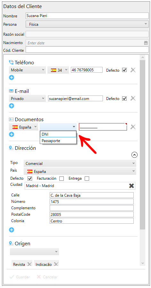Add a new document with plus icon
The width and height of the screenshot is (151, 288).
pyautogui.click(x=12, y=134)
